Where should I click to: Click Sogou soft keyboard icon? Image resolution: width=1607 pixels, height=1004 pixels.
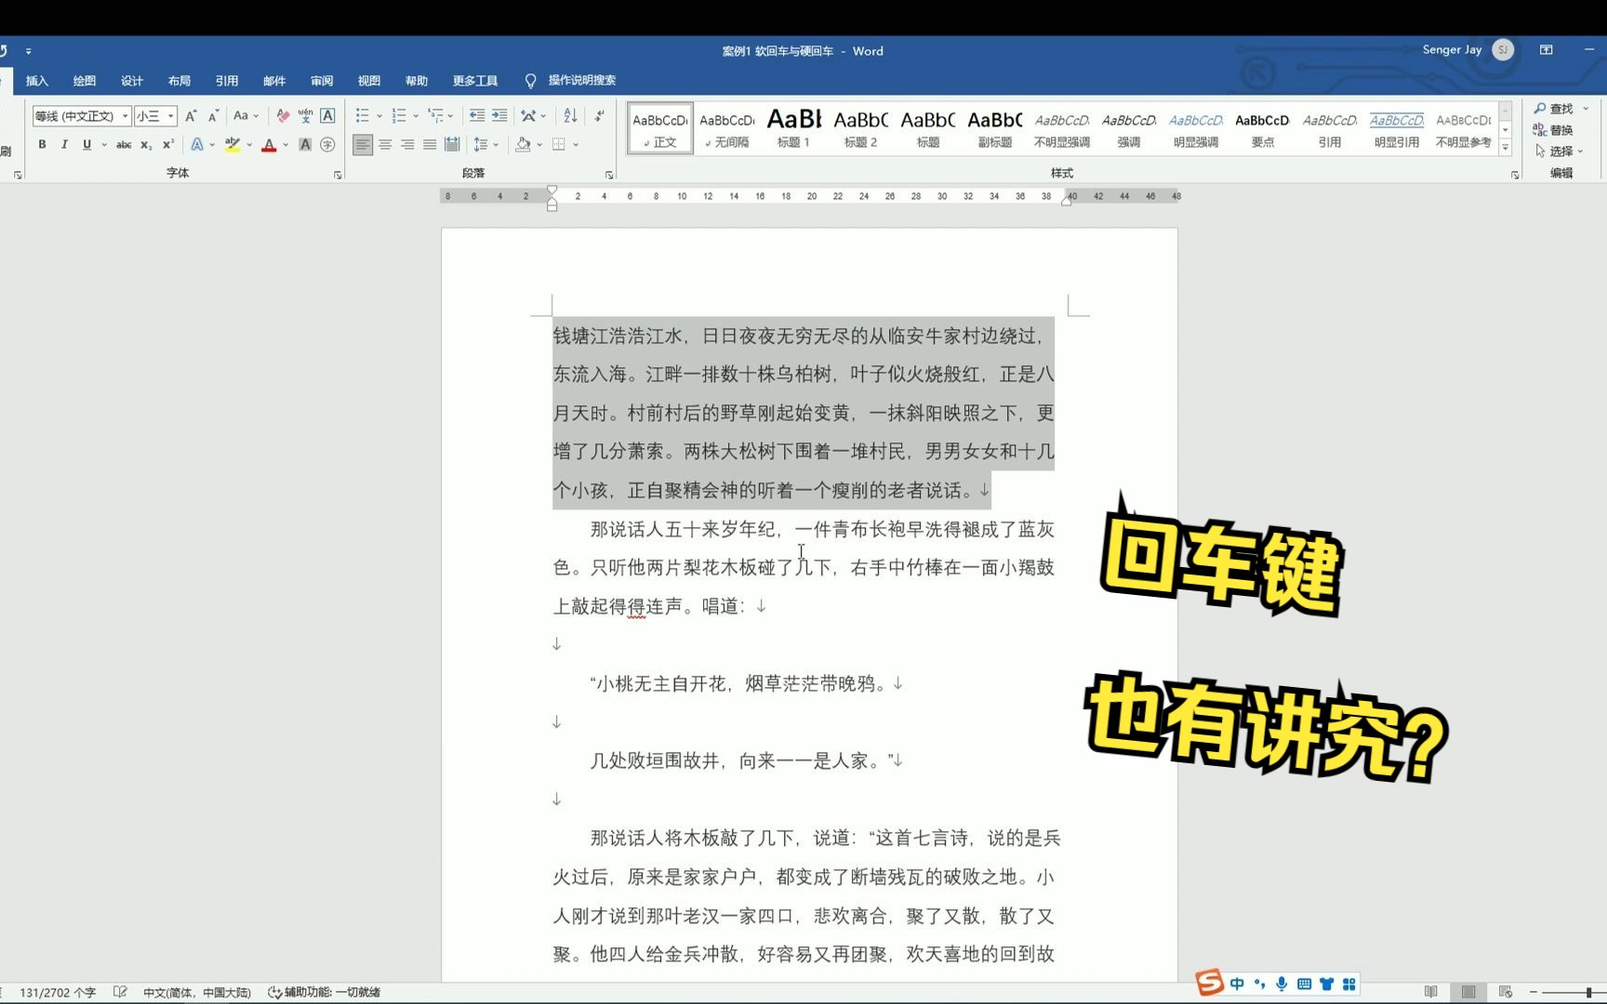click(1305, 984)
